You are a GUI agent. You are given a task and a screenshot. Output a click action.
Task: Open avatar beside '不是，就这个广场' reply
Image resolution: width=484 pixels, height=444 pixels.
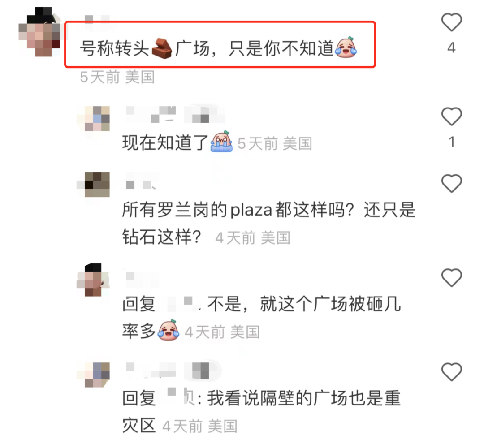(93, 280)
